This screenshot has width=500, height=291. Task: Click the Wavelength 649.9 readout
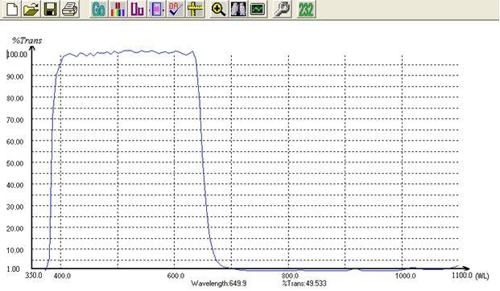(219, 283)
